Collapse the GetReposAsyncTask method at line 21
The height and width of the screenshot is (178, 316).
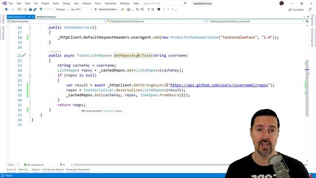tap(30, 55)
